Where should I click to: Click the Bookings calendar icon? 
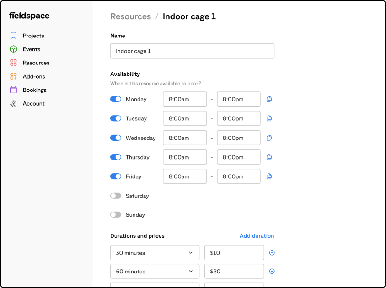point(14,90)
